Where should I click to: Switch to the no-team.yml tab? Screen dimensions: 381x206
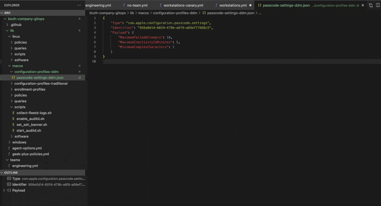(x=137, y=5)
